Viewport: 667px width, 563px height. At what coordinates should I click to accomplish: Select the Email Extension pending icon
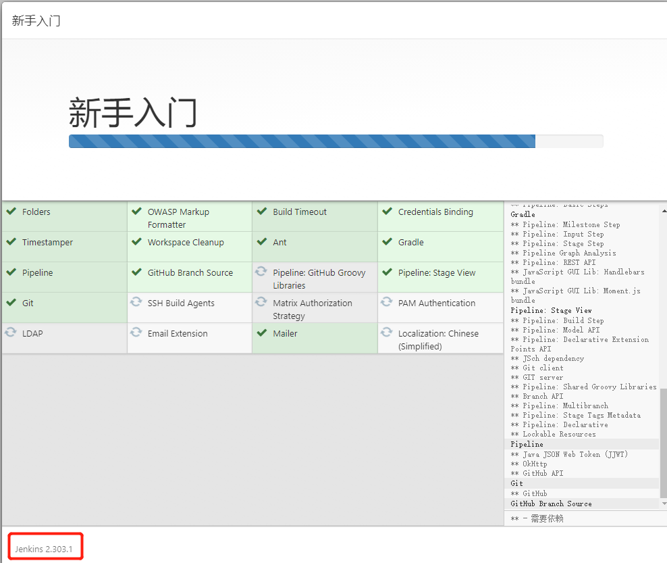point(136,332)
